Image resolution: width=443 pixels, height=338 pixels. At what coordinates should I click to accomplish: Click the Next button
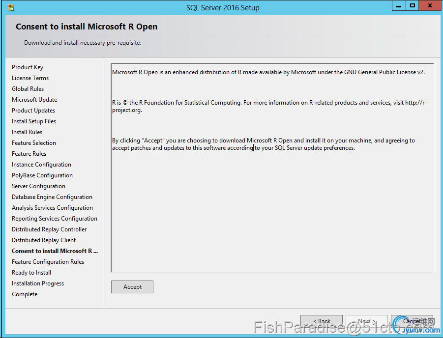[x=367, y=321]
